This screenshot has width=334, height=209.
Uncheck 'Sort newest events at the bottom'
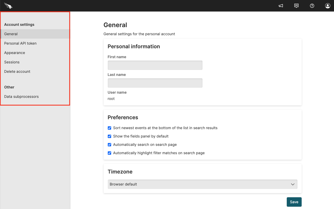pos(109,128)
